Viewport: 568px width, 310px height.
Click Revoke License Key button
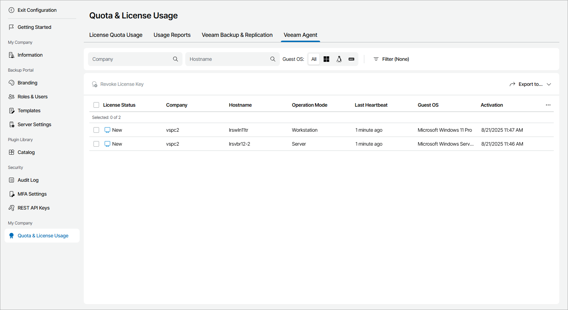pyautogui.click(x=118, y=84)
